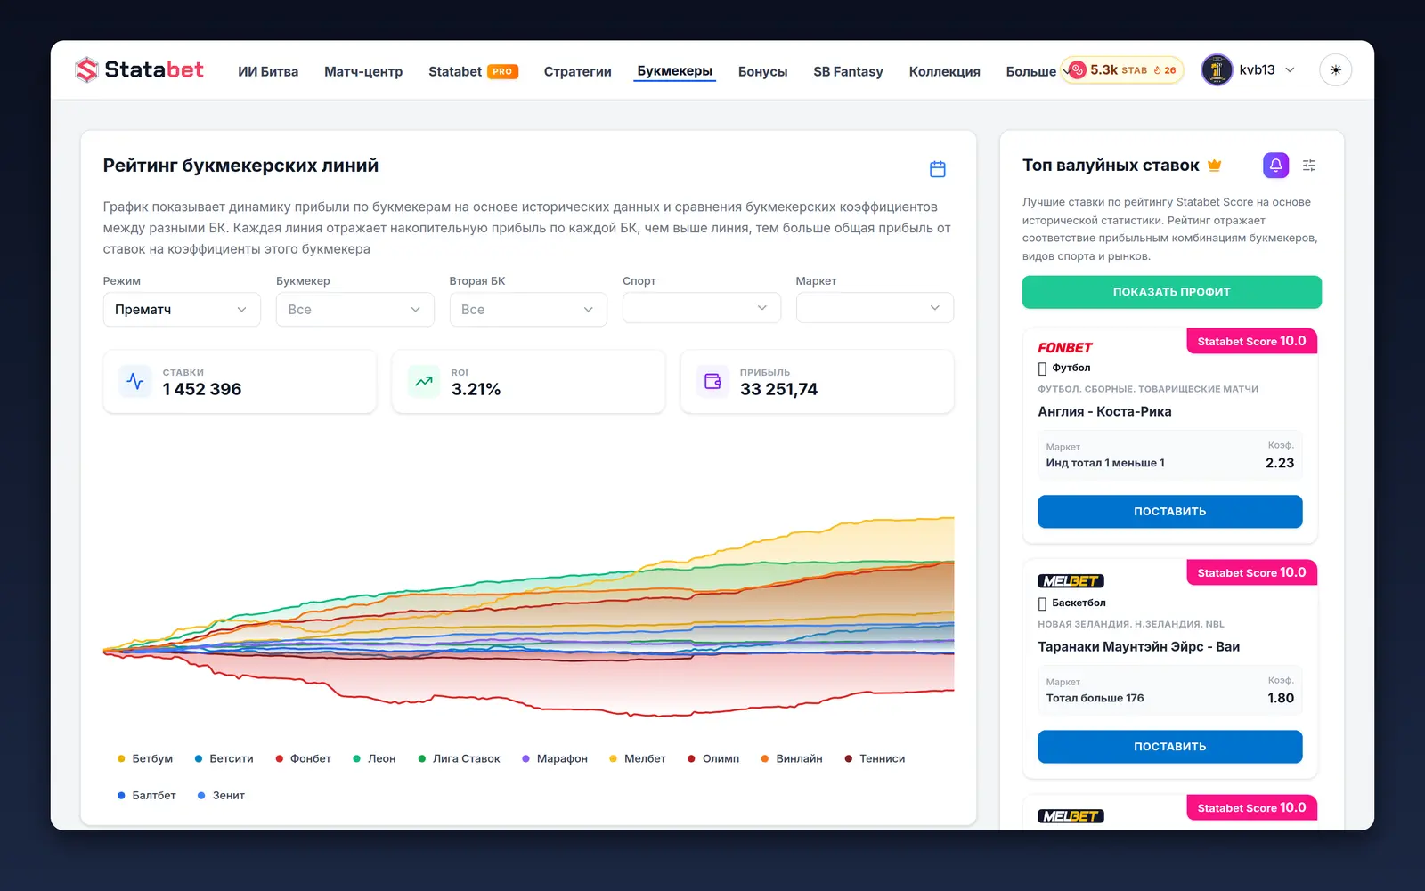Image resolution: width=1425 pixels, height=891 pixels.
Task: Click the fire streak 26 indicator
Action: [1165, 70]
